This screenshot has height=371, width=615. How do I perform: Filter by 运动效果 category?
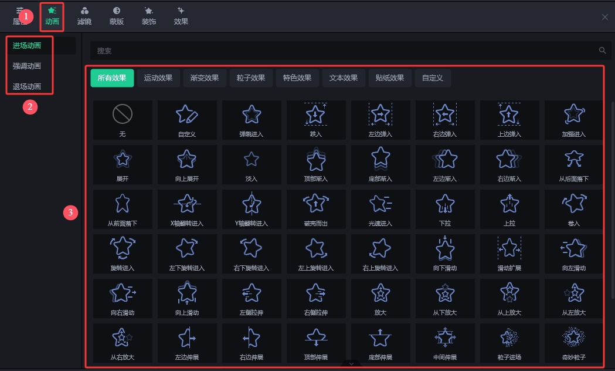tap(158, 78)
